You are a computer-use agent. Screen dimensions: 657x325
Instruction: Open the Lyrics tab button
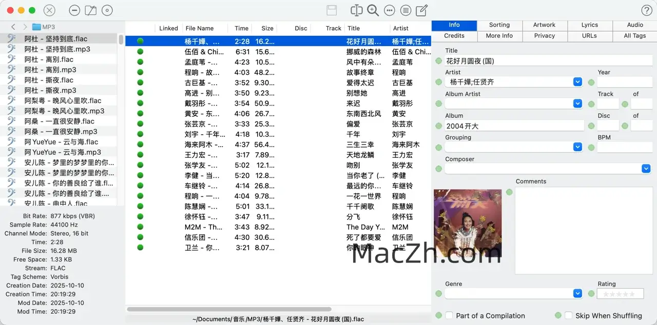[589, 24]
